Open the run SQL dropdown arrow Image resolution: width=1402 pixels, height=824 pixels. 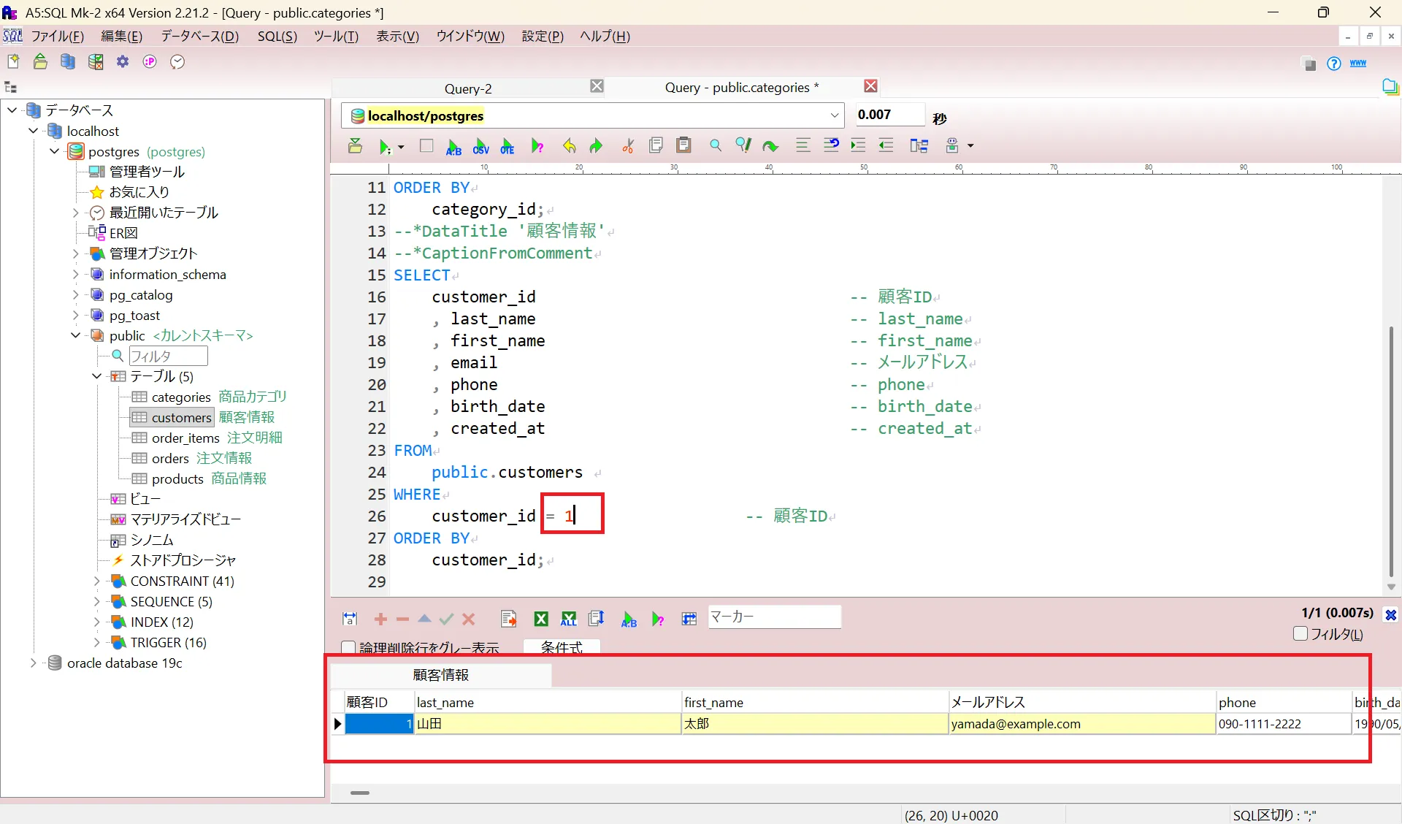pos(401,147)
